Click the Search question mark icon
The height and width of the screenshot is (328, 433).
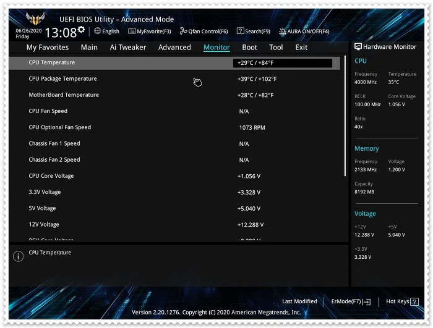coord(240,31)
